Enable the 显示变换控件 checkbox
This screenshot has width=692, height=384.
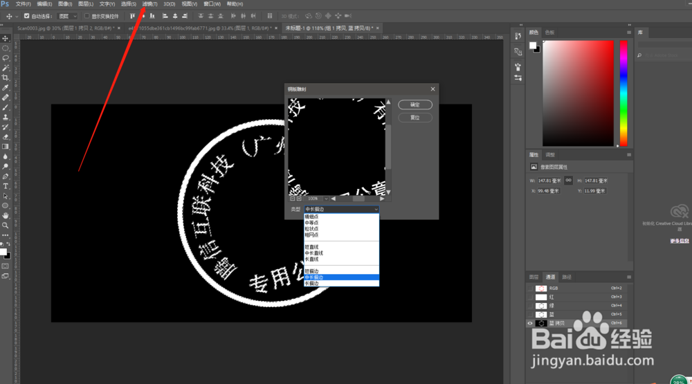tap(86, 16)
